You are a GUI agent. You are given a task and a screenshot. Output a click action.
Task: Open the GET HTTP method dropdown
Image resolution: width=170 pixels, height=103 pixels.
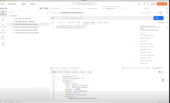[56, 18]
